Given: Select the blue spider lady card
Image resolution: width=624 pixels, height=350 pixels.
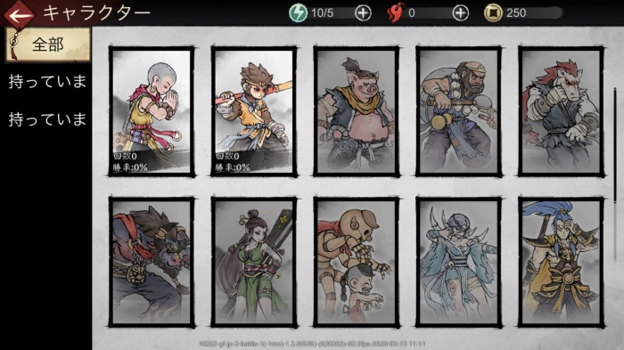Looking at the screenshot, I should [458, 262].
